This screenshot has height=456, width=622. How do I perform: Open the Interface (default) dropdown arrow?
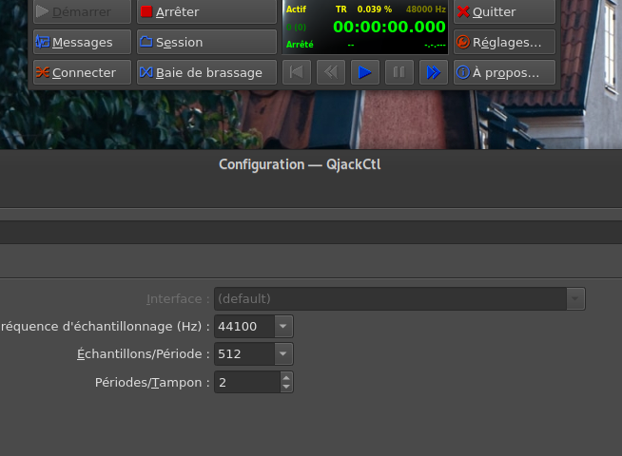575,298
